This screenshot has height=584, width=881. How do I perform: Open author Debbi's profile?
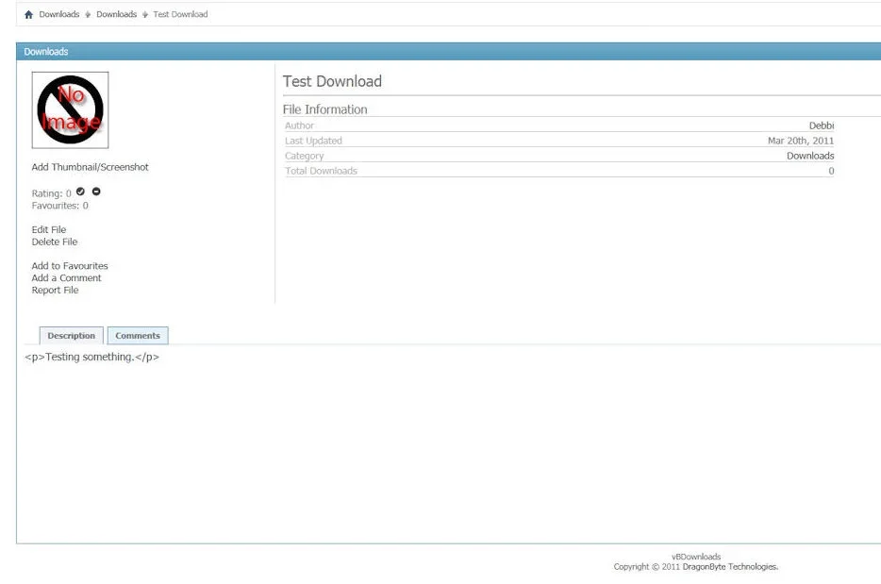coord(821,125)
